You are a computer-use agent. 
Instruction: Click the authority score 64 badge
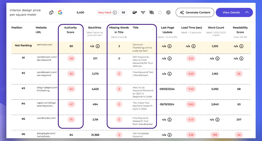click(x=71, y=89)
